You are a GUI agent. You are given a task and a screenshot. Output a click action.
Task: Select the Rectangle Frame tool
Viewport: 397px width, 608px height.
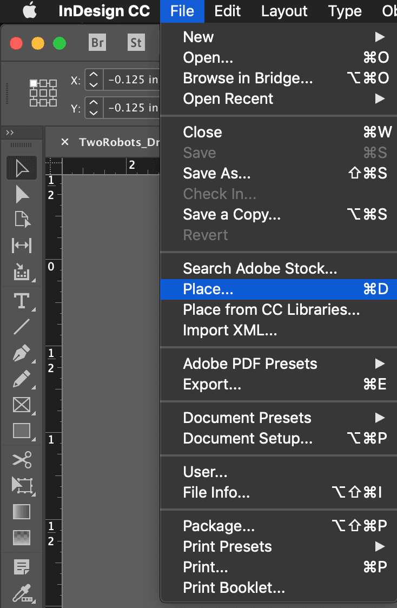point(22,405)
